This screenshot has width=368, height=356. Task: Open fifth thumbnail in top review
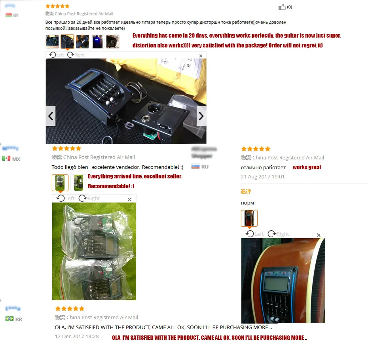[113, 42]
